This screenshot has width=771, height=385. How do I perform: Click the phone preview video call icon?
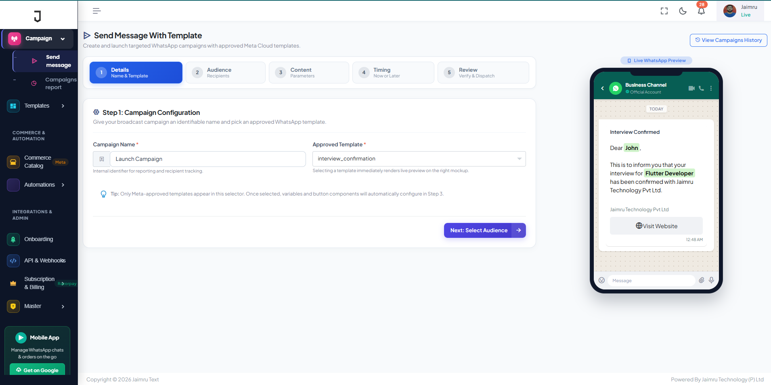[691, 88]
